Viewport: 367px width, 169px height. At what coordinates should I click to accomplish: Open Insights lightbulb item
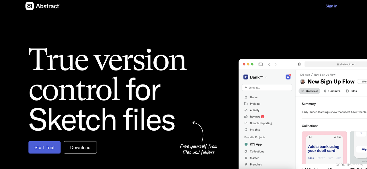(252, 129)
